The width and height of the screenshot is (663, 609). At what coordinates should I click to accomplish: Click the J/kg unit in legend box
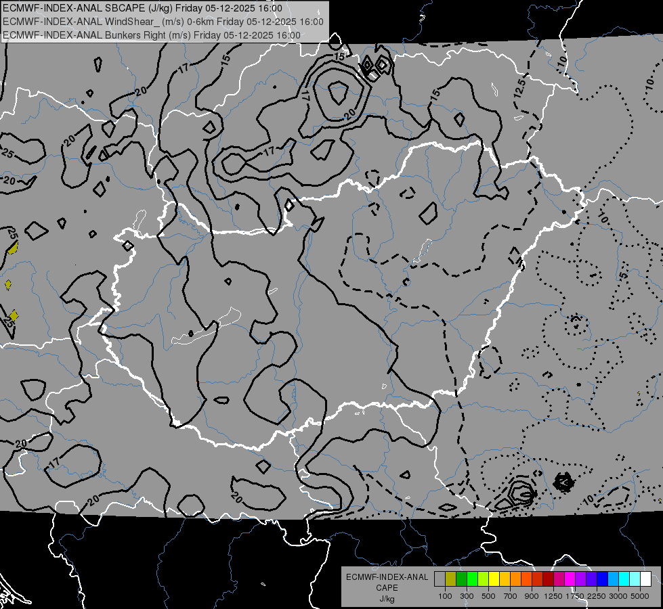(x=387, y=599)
